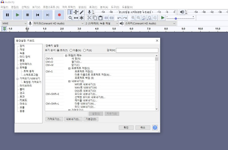228x150 pixels.
Task: Click the shortcut key entry field
Action: (x=66, y=114)
